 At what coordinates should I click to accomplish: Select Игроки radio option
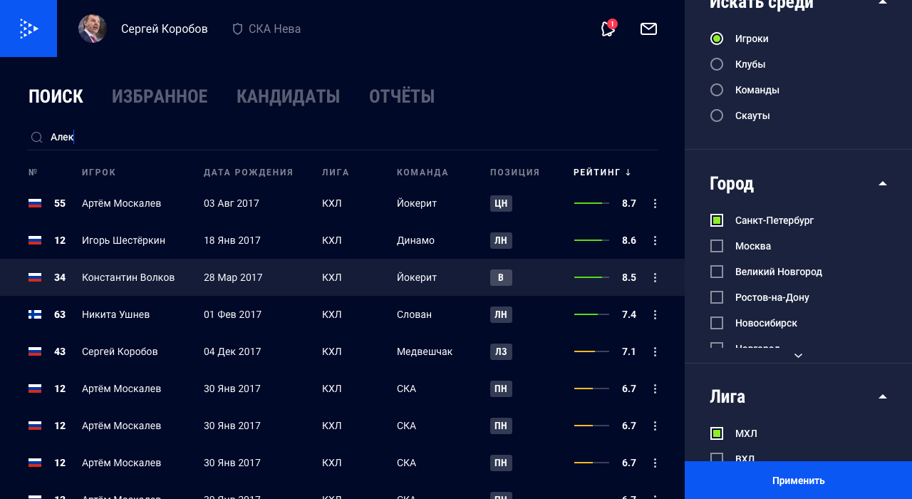(717, 38)
